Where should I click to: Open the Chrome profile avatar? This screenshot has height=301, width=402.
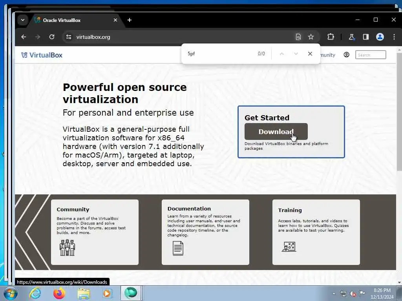tap(380, 37)
